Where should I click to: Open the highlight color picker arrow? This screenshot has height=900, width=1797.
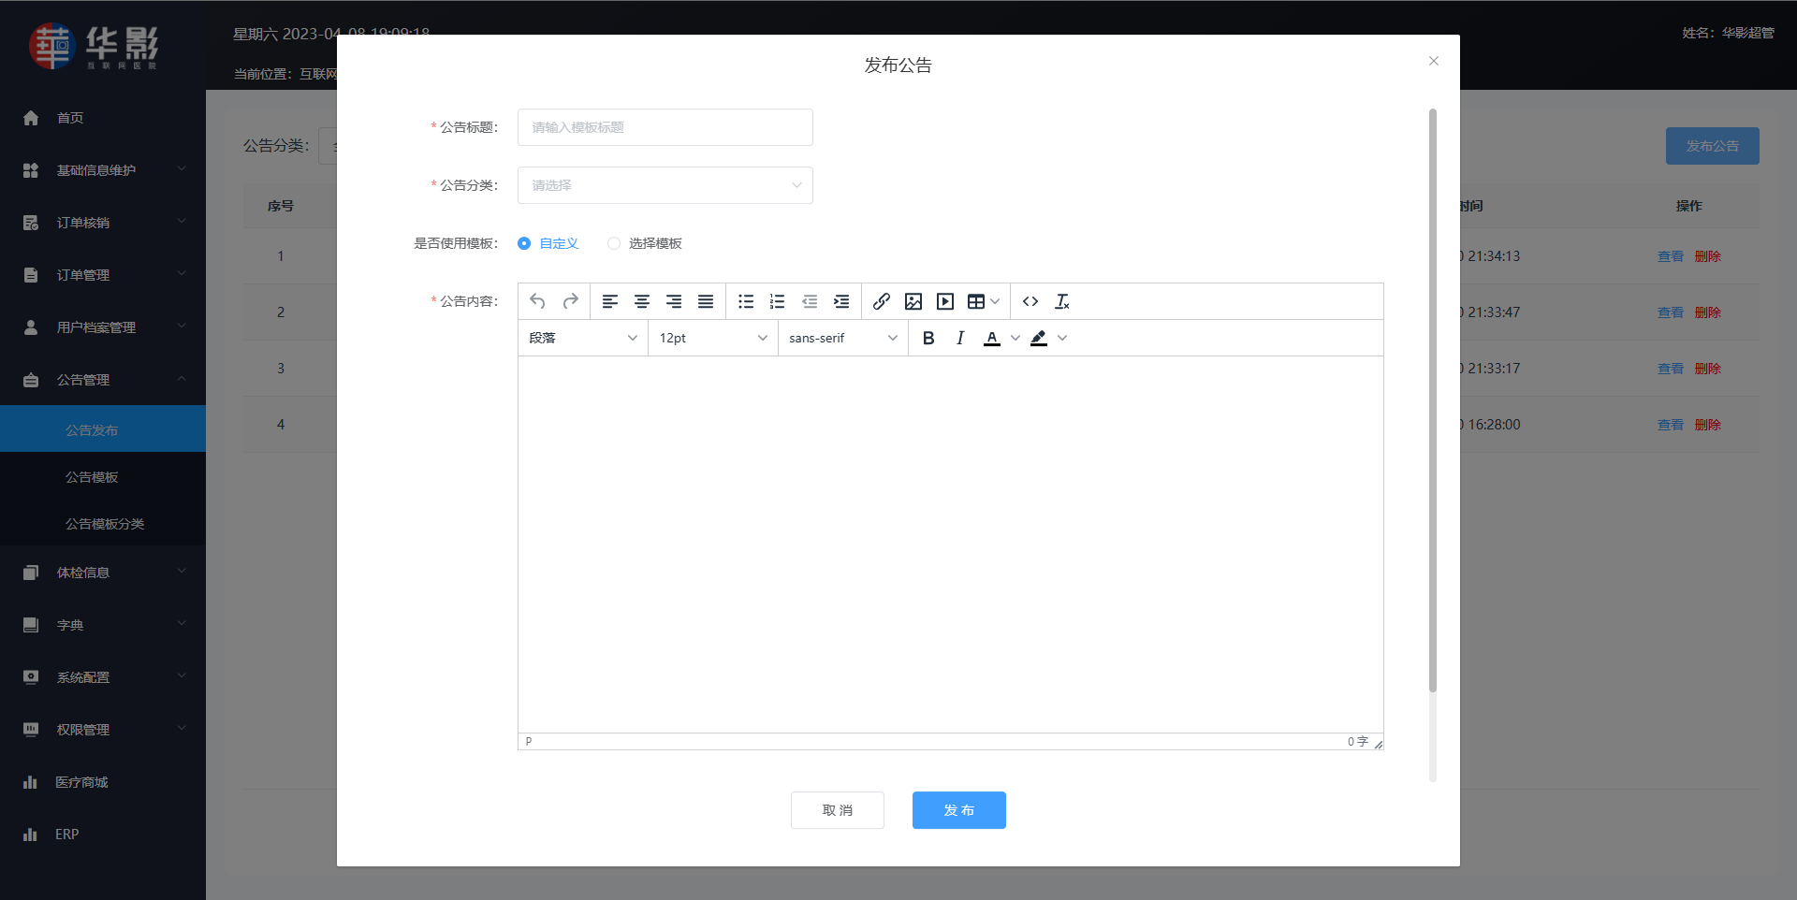click(x=1062, y=338)
